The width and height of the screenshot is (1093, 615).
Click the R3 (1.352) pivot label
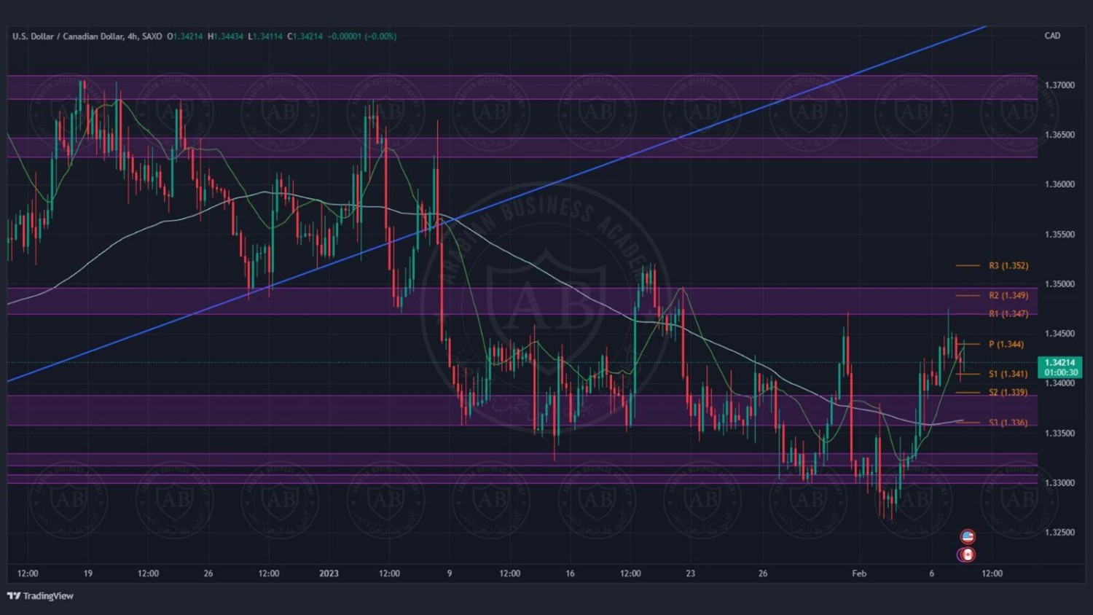(1008, 266)
